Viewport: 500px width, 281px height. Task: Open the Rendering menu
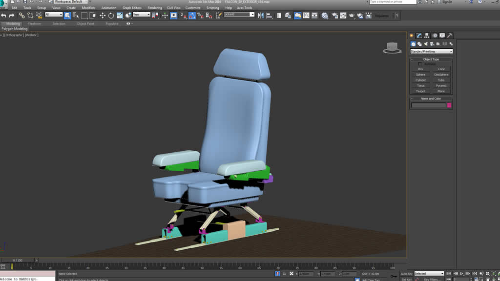point(154,8)
